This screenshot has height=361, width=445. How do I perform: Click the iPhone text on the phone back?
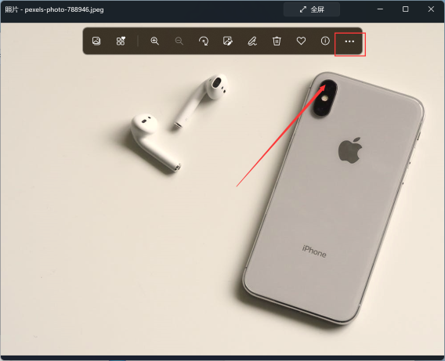point(314,251)
